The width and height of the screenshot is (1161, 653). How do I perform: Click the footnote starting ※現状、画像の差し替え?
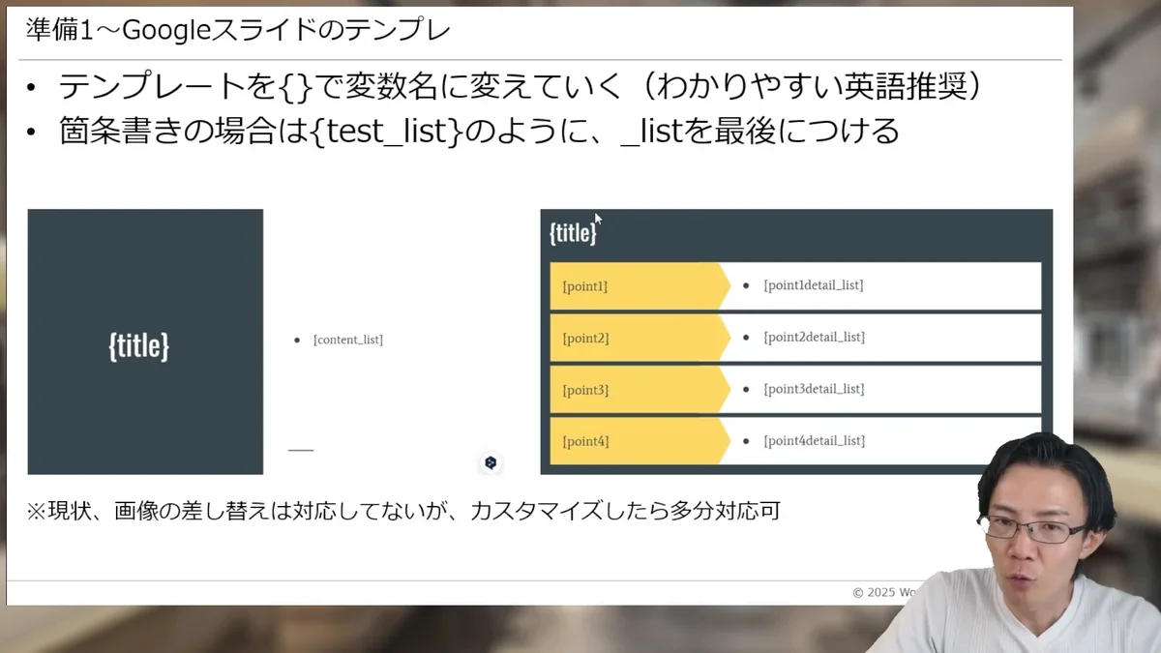click(402, 511)
